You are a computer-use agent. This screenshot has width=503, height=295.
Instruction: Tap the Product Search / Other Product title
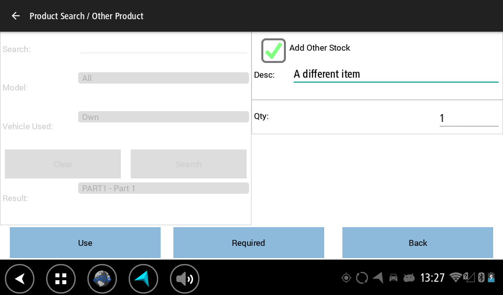[x=86, y=16]
